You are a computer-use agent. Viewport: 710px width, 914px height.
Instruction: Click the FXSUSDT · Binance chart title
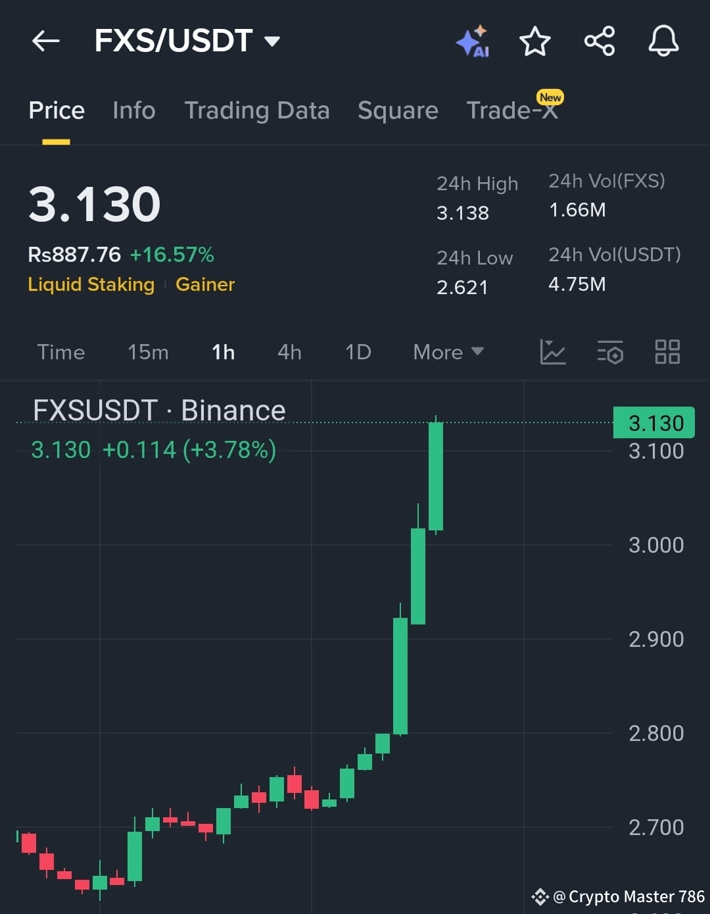point(159,410)
